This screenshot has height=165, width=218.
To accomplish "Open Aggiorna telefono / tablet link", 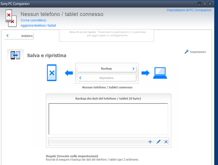I will coord(38,25).
